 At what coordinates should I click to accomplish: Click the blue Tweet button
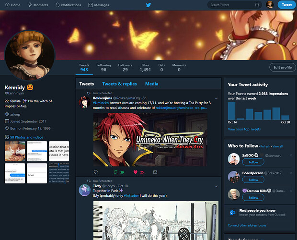tap(286, 5)
